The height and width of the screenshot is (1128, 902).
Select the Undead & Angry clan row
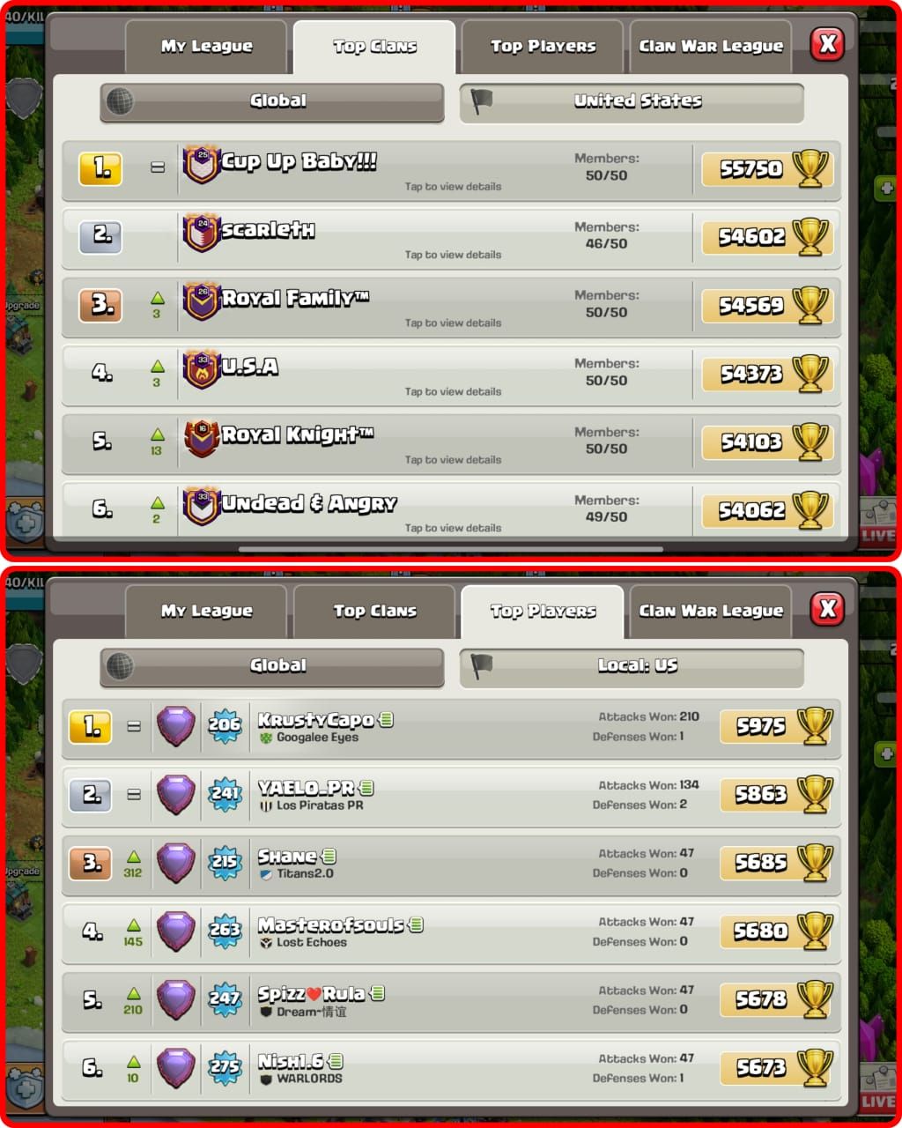tap(451, 509)
